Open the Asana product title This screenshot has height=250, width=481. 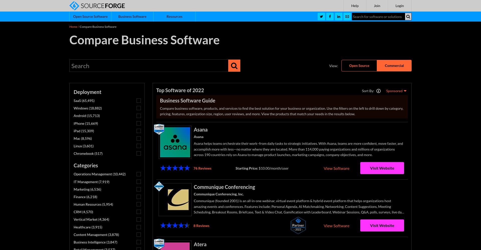click(201, 130)
